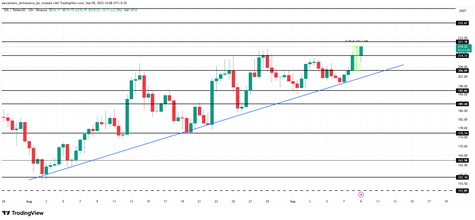Click the TradingView logo

(x=23, y=213)
